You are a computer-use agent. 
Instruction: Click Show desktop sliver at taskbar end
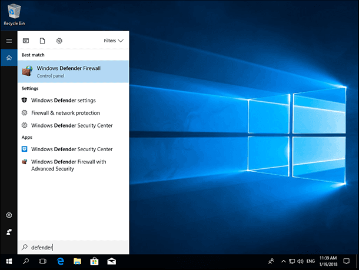(x=357, y=261)
